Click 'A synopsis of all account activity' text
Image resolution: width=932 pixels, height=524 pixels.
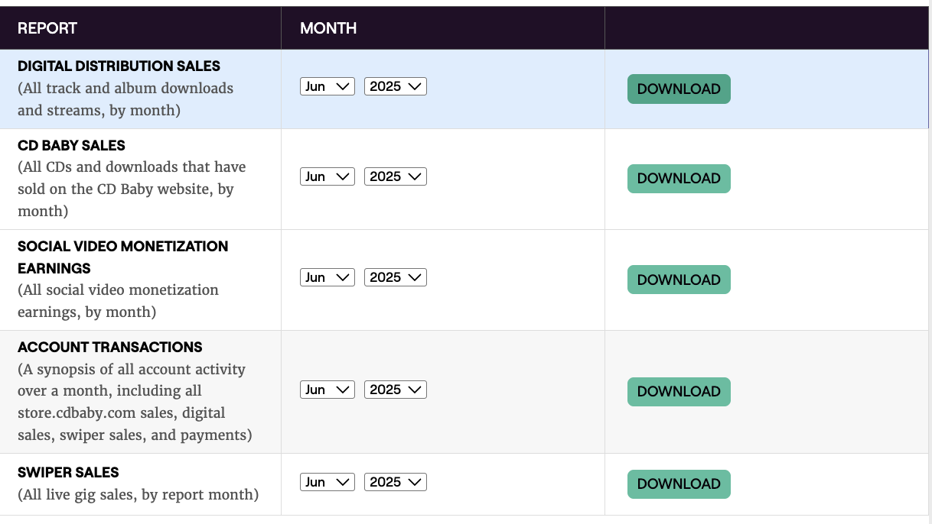[135, 402]
